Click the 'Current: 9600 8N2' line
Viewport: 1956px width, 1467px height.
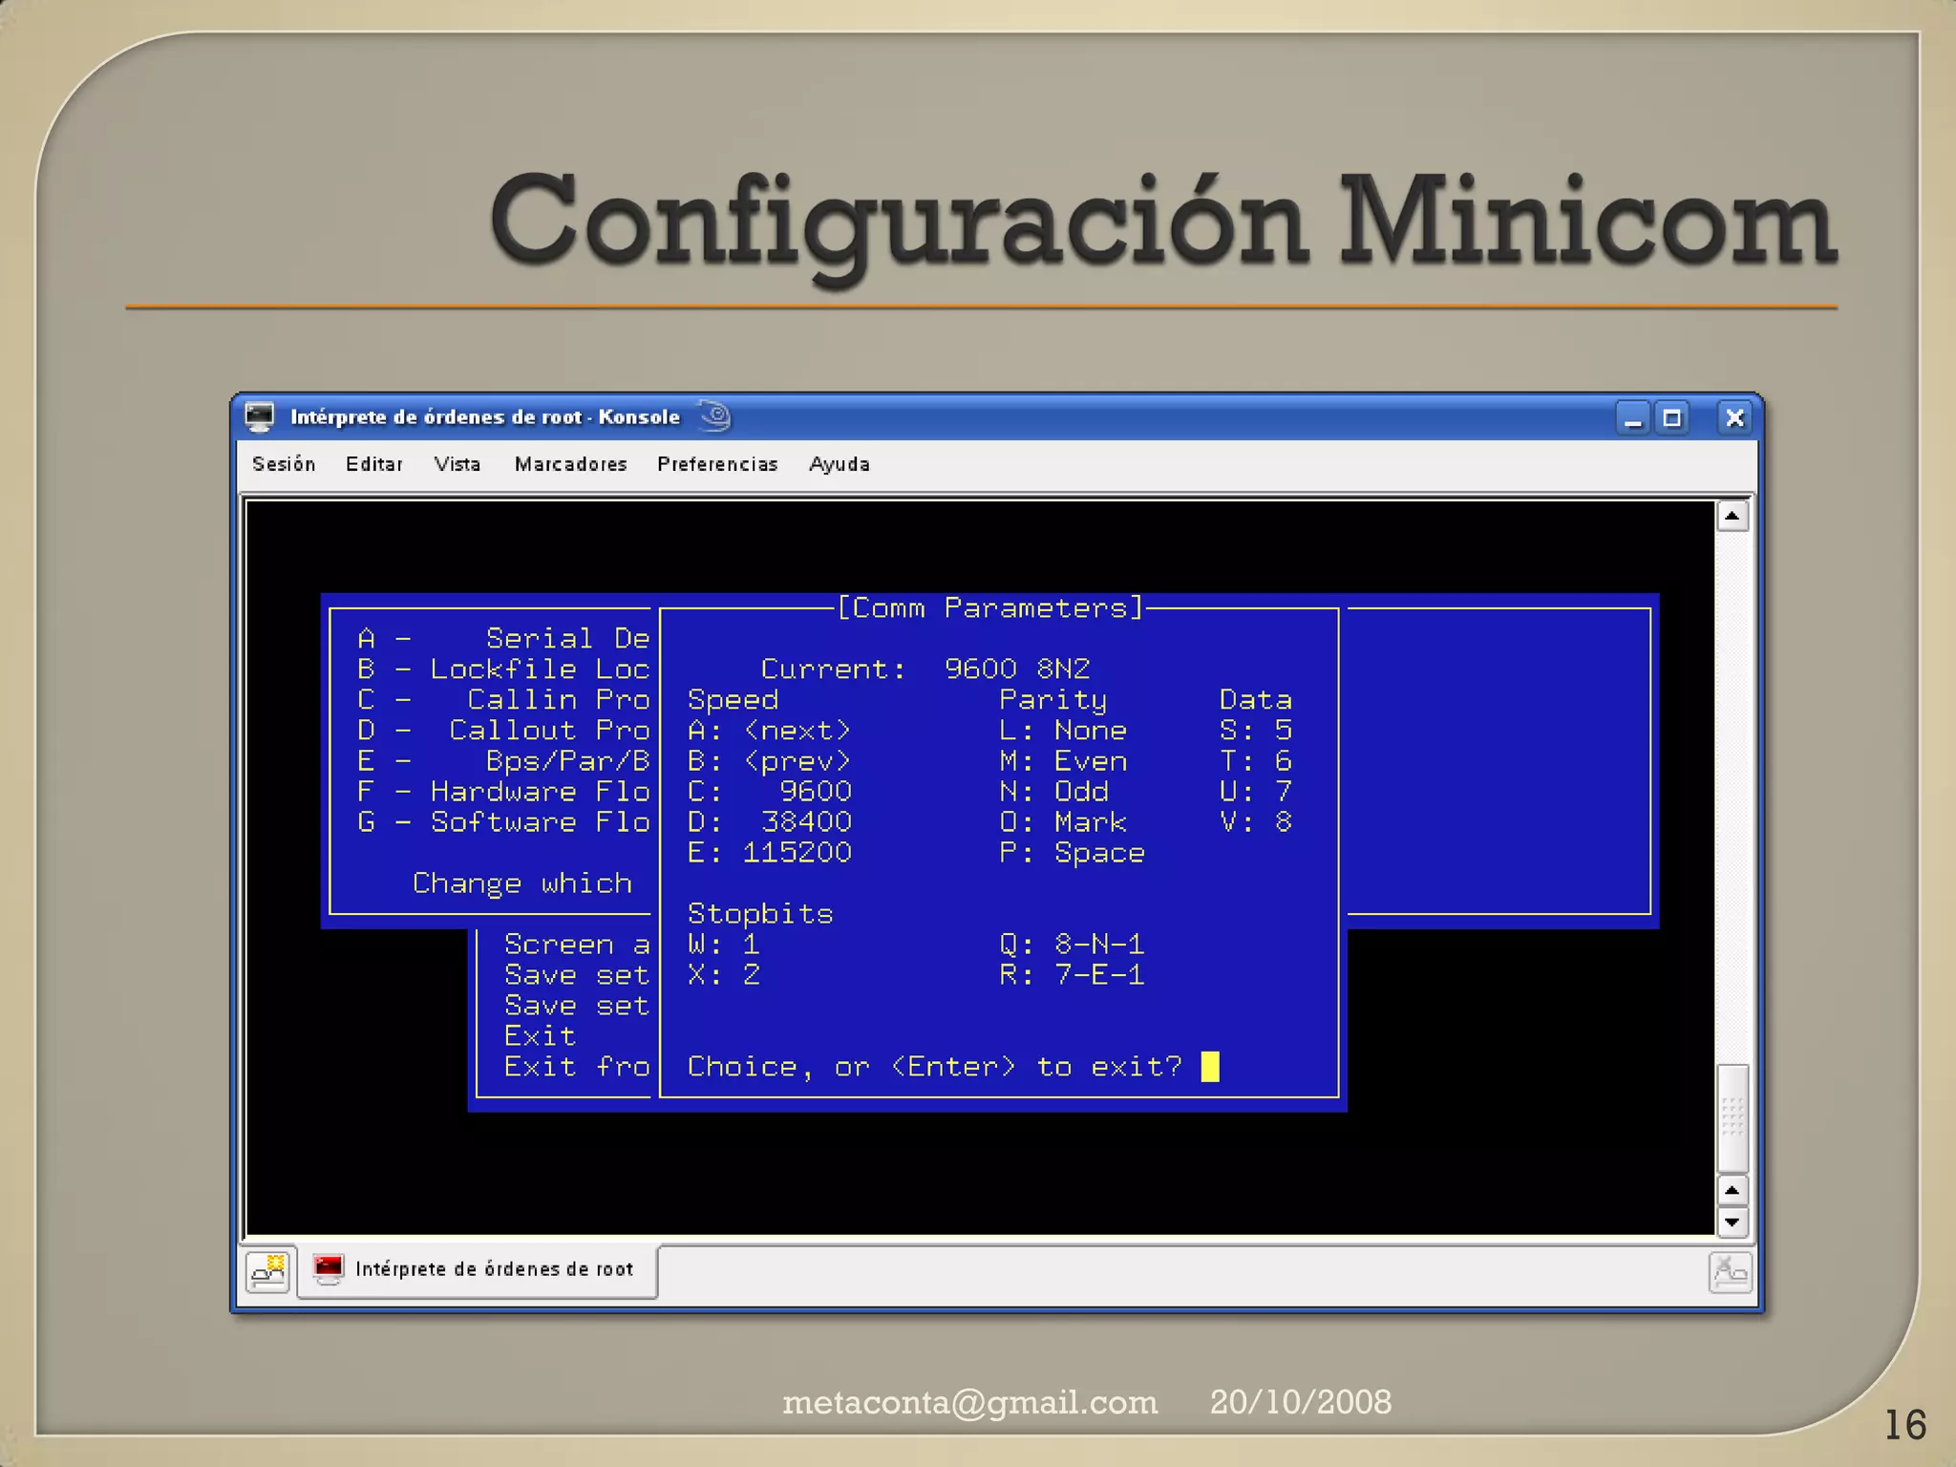pos(925,669)
